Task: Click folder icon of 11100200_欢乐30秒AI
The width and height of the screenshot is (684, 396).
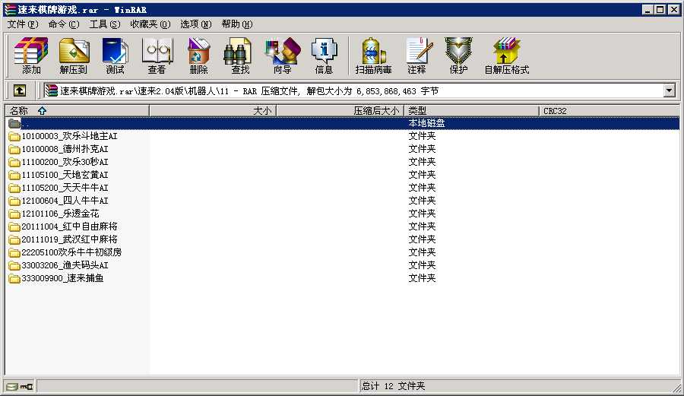Action: click(x=14, y=162)
